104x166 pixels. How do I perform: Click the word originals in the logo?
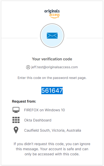coord(52,11)
